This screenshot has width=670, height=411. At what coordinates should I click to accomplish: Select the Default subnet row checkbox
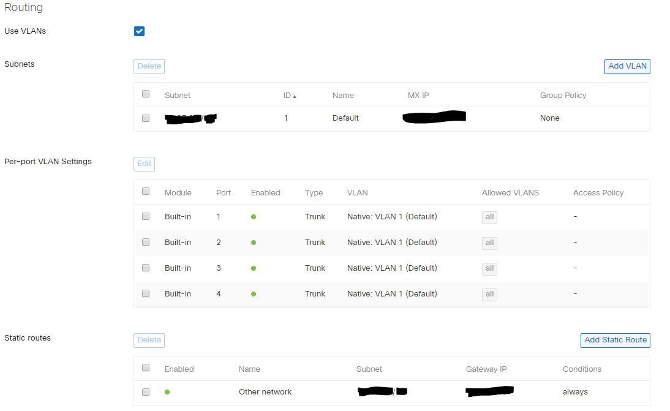[x=145, y=118]
